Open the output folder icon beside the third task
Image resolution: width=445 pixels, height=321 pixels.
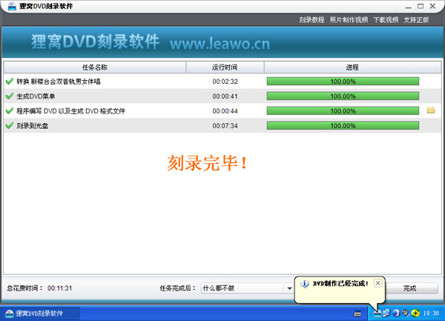431,110
